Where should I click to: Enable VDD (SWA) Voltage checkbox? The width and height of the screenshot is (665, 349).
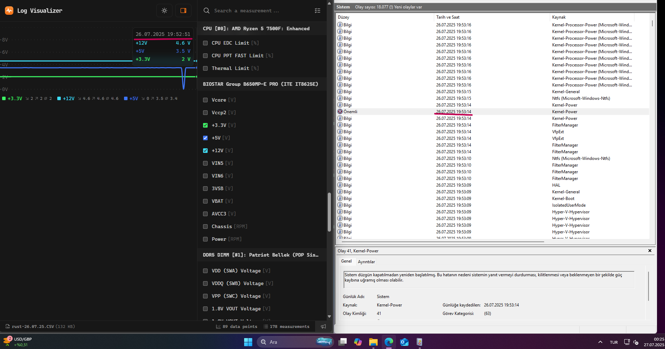(x=206, y=271)
